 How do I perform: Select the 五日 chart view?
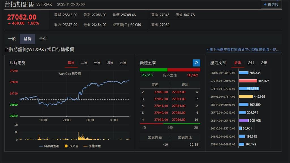[123, 63]
